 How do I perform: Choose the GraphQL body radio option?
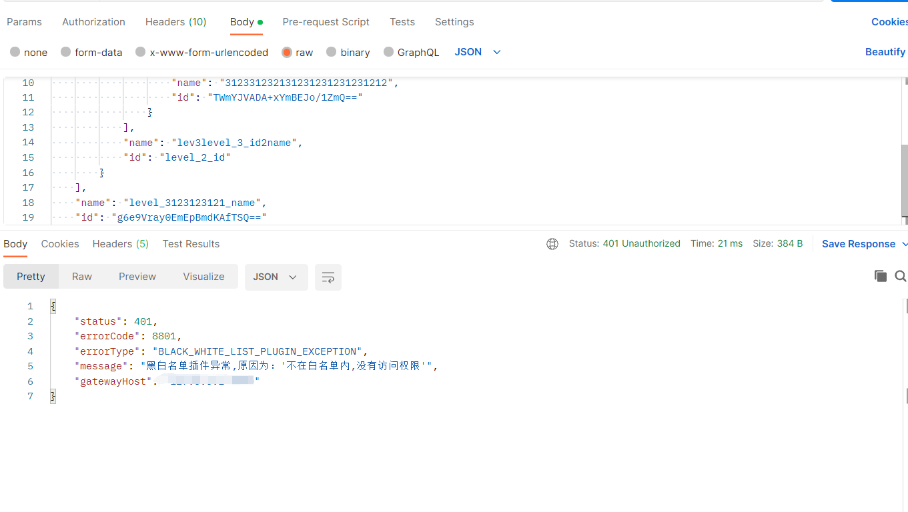(x=388, y=52)
